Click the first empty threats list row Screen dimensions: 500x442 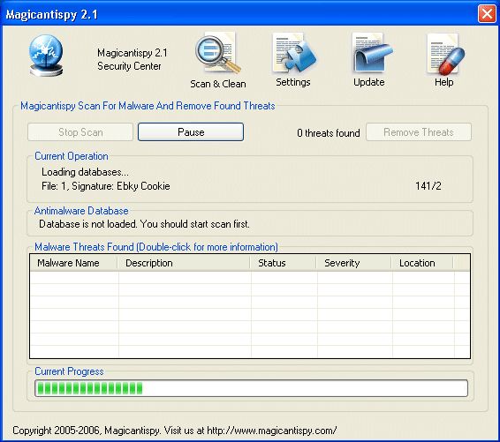point(250,278)
